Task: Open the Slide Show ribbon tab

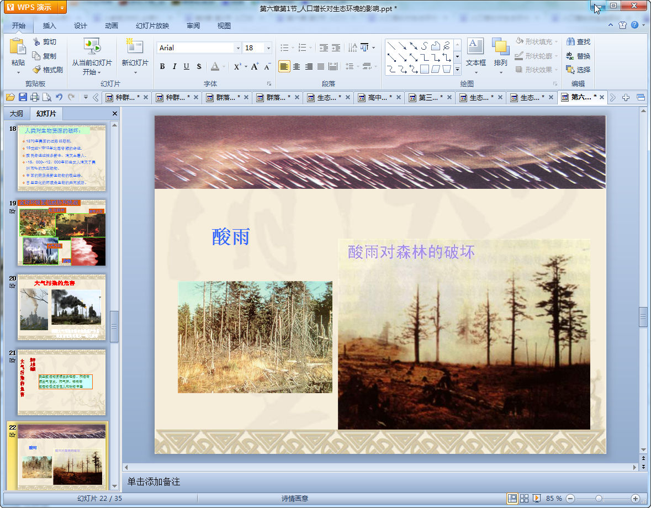Action: point(152,26)
